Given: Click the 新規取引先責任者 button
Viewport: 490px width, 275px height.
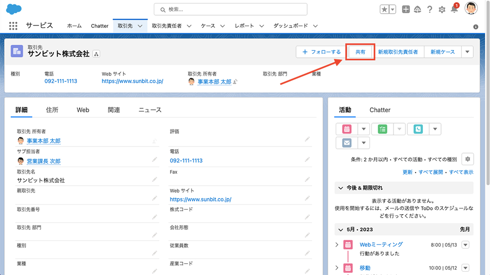Looking at the screenshot, I should (398, 52).
